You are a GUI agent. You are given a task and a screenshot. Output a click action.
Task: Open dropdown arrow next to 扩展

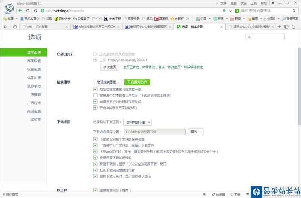point(209,19)
